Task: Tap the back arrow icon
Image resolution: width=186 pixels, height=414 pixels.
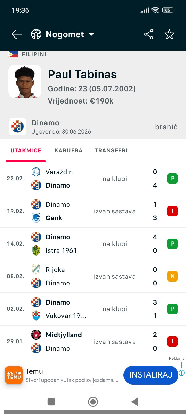Action: click(x=17, y=34)
